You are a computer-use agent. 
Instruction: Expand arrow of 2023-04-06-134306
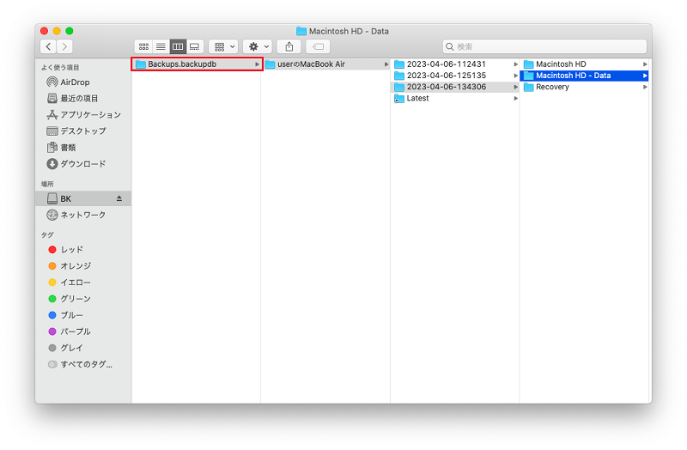tap(516, 88)
